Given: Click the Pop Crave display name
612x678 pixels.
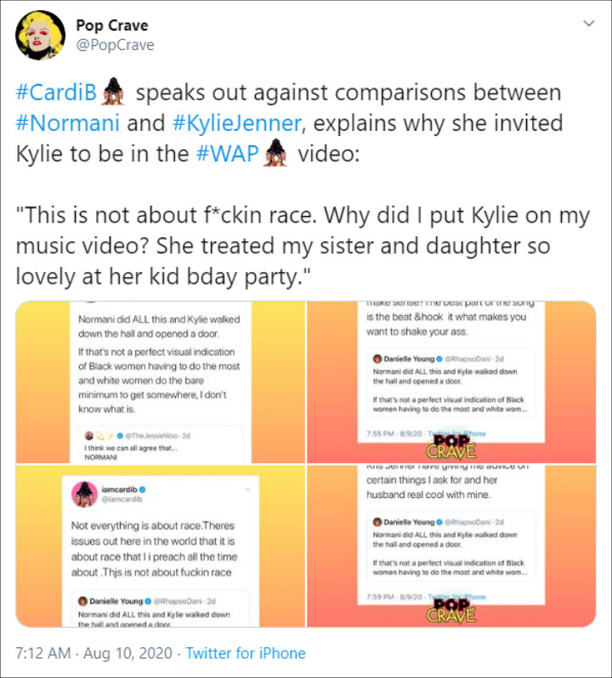Looking at the screenshot, I should (112, 25).
